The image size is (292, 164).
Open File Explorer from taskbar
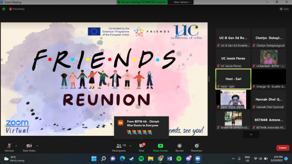pos(151,159)
